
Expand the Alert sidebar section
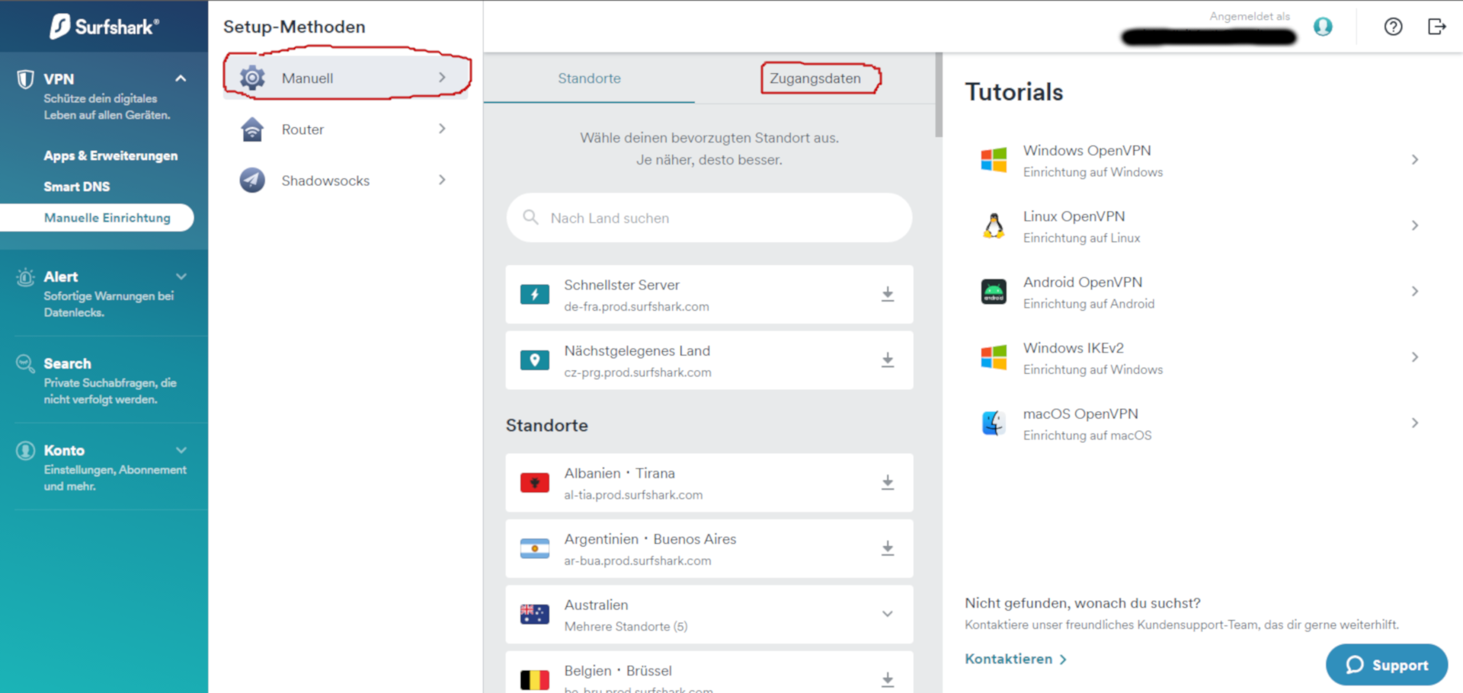coord(181,276)
